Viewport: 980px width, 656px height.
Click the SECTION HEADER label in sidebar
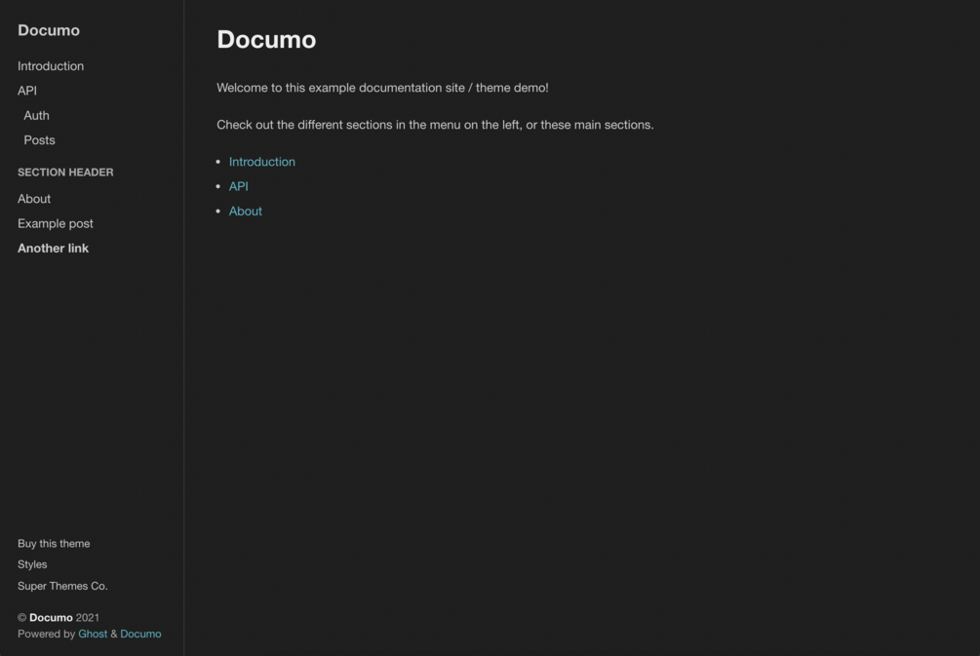(x=65, y=172)
